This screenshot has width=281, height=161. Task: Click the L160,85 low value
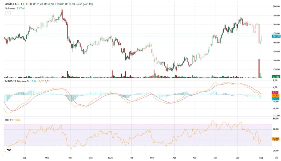[60, 4]
